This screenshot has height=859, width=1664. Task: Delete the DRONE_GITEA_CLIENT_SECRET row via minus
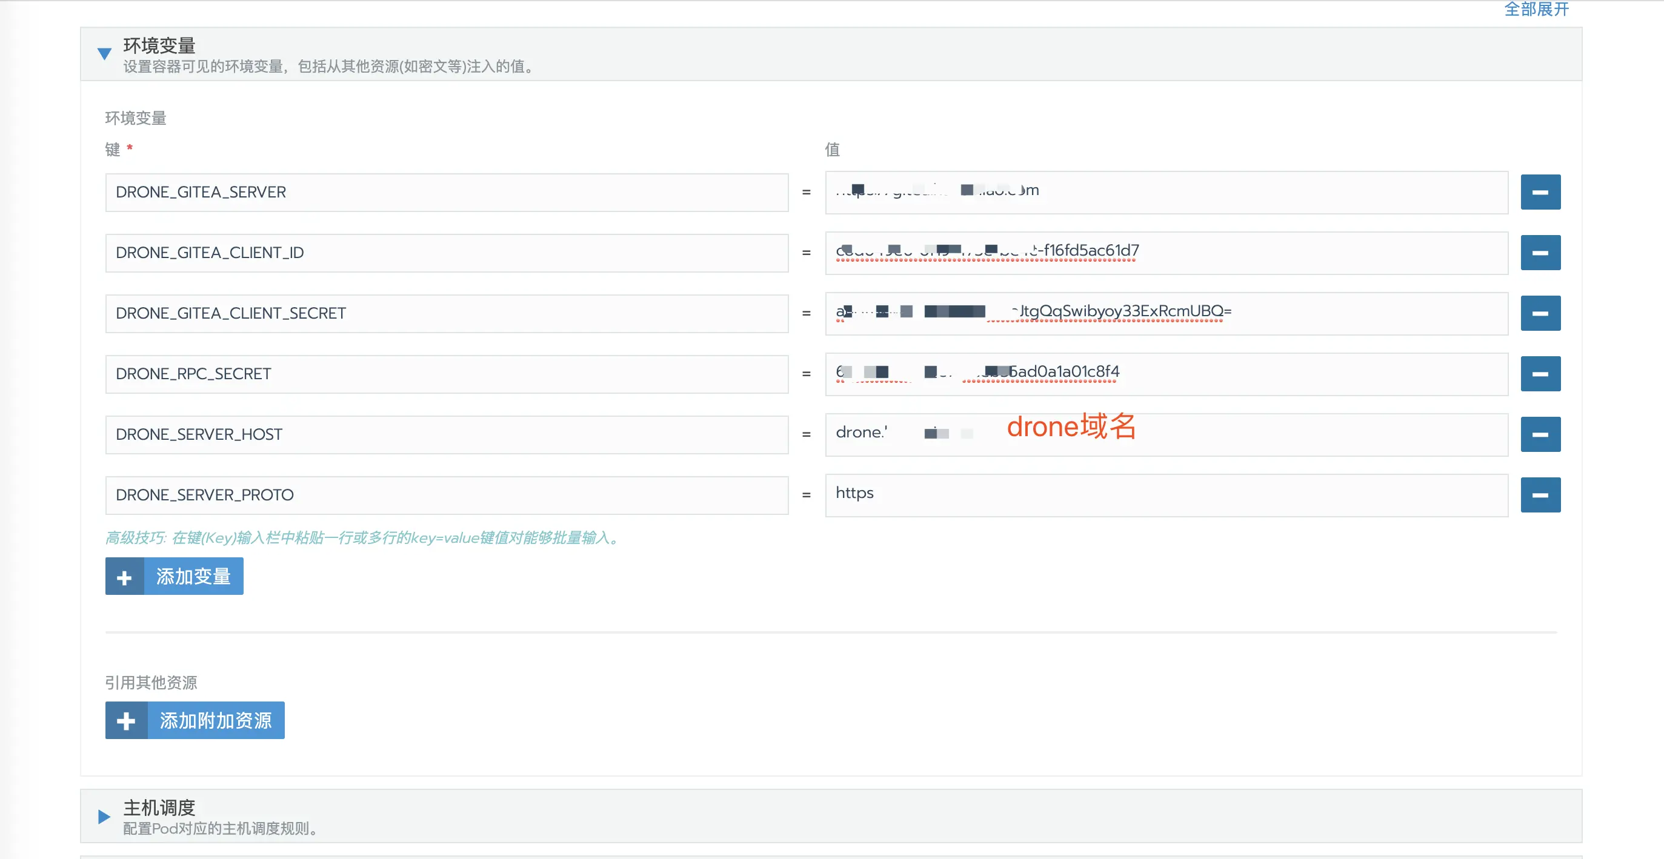(x=1540, y=313)
